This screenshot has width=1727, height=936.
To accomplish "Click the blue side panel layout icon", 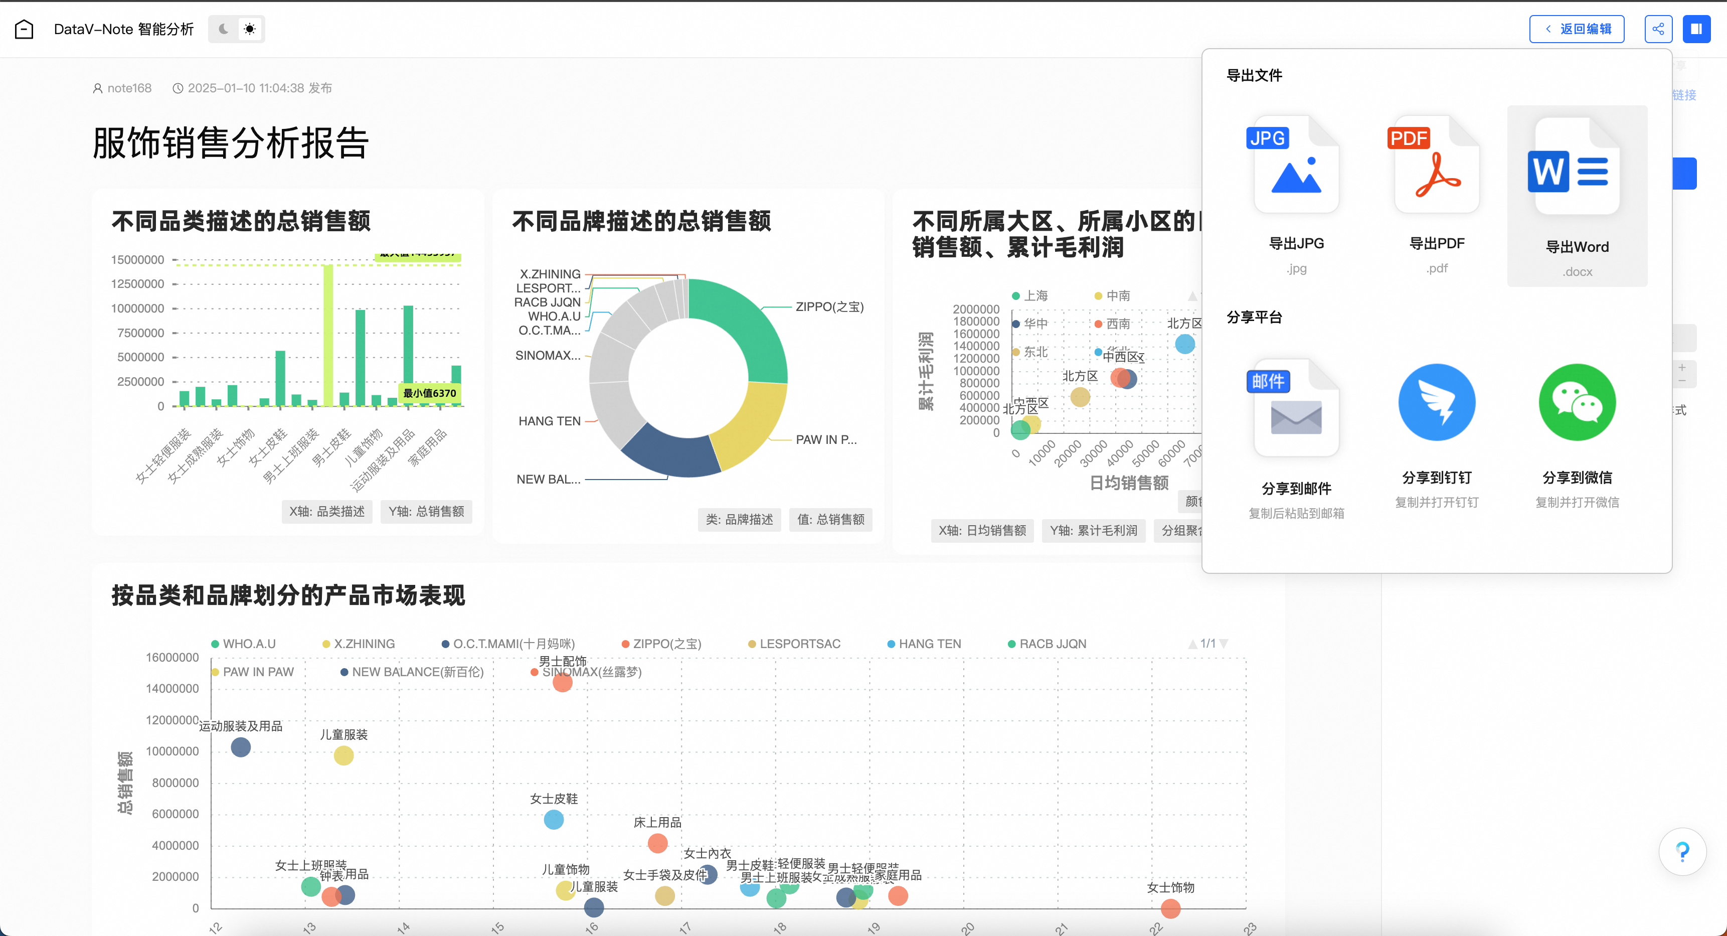I will [x=1697, y=29].
